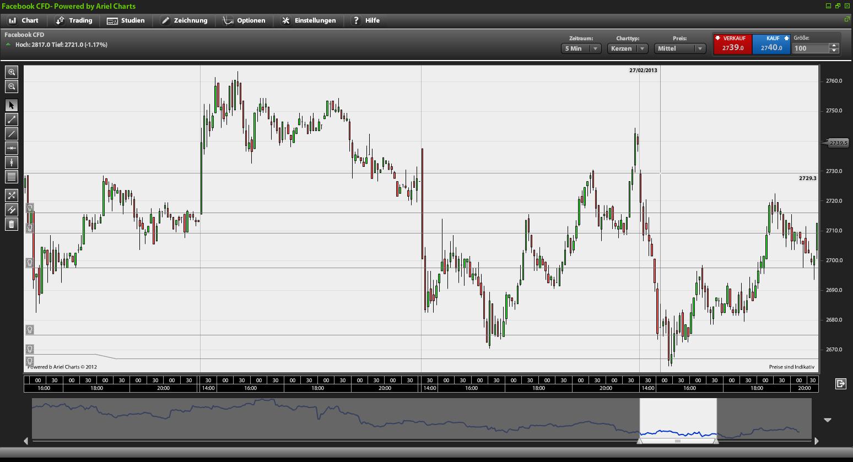Click the right scroll arrow of the navigator
Screen dimensions: 853x462
coord(816,441)
